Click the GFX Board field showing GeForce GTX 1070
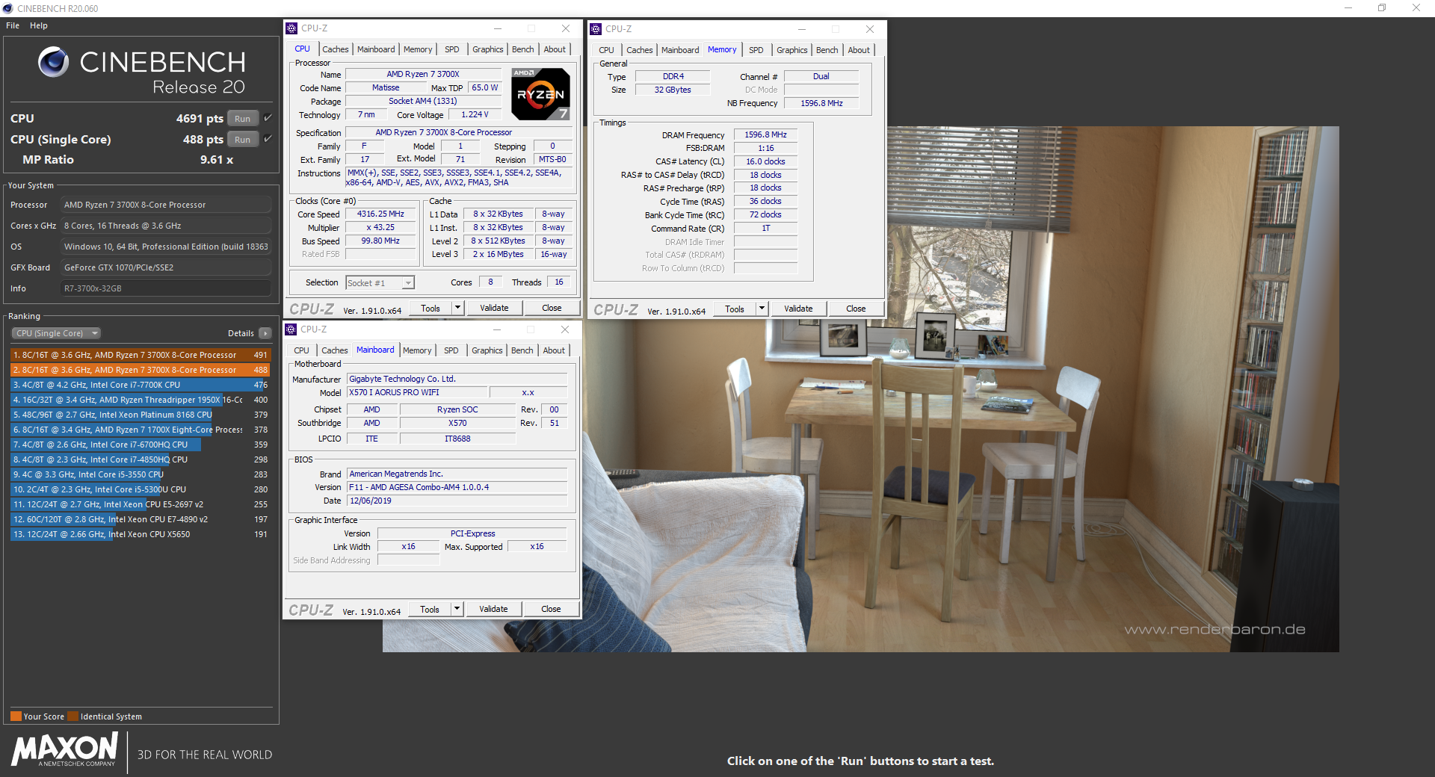Image resolution: width=1435 pixels, height=777 pixels. (x=165, y=267)
